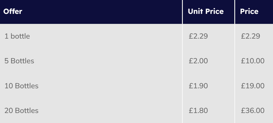Select the 5 Bottles offer label
273x123 pixels.
click(19, 61)
